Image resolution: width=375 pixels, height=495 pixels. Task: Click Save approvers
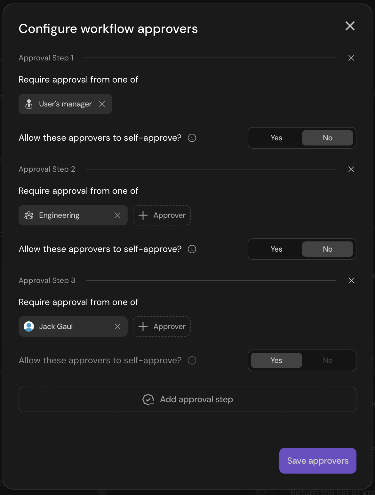[x=317, y=461]
